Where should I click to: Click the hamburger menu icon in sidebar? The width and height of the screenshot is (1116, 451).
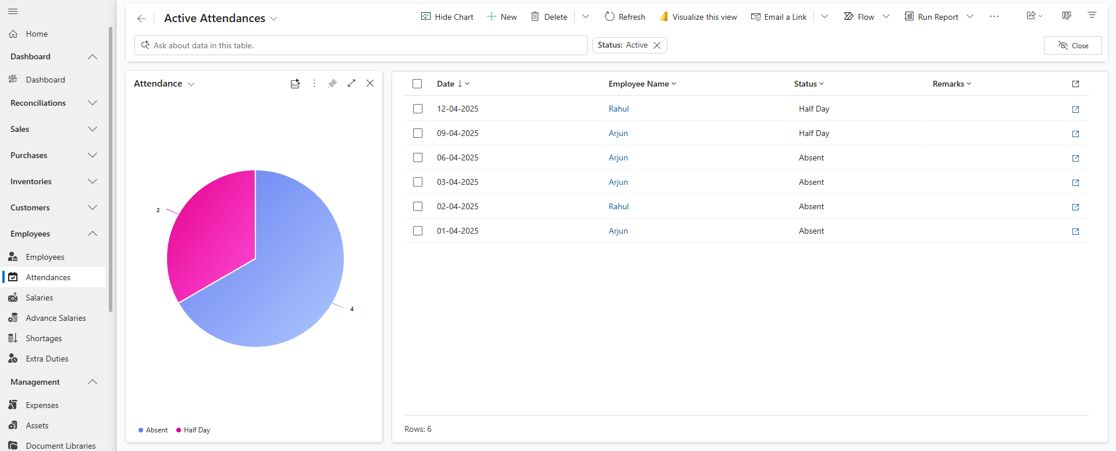click(13, 12)
